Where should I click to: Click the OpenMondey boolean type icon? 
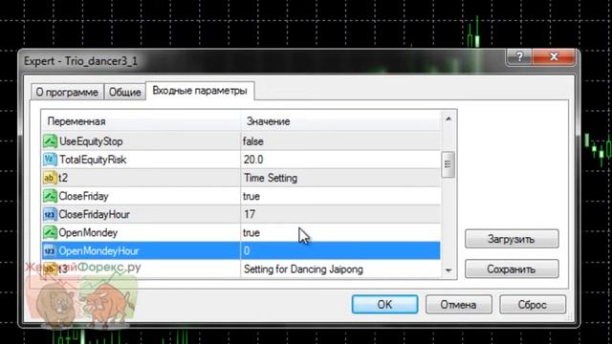tap(50, 232)
